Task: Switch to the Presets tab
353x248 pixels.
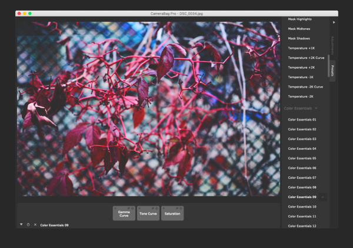Action: (332, 71)
